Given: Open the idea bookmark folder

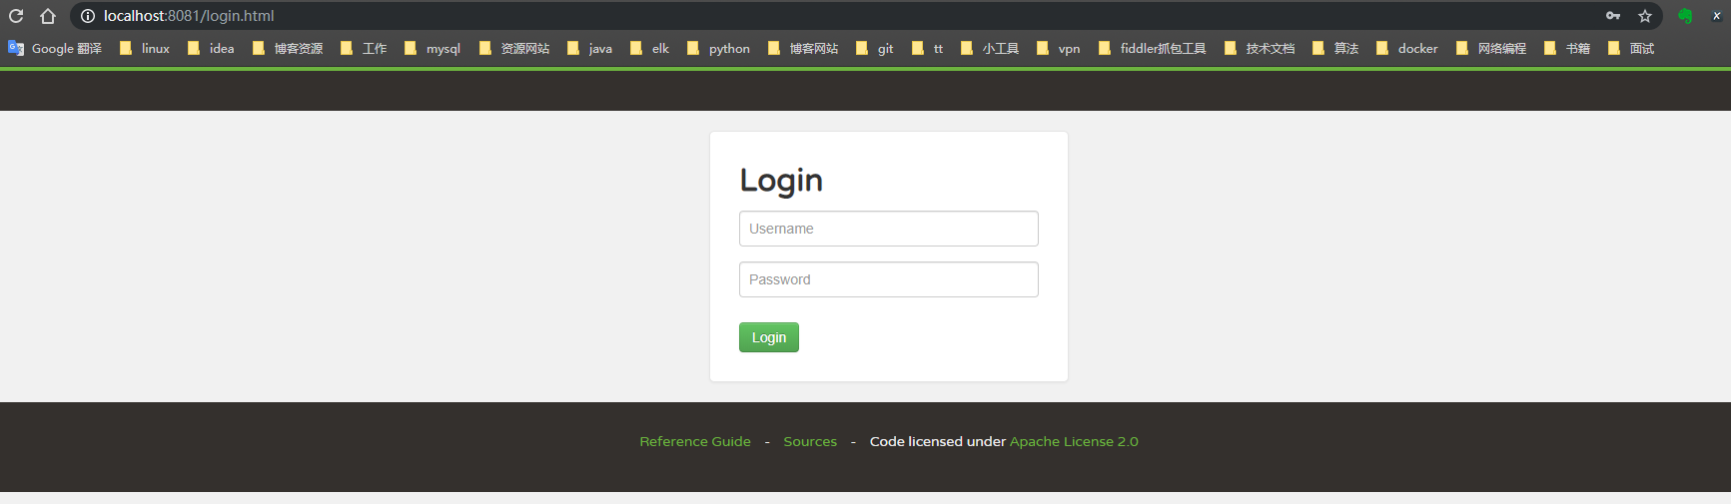Looking at the screenshot, I should click(211, 48).
